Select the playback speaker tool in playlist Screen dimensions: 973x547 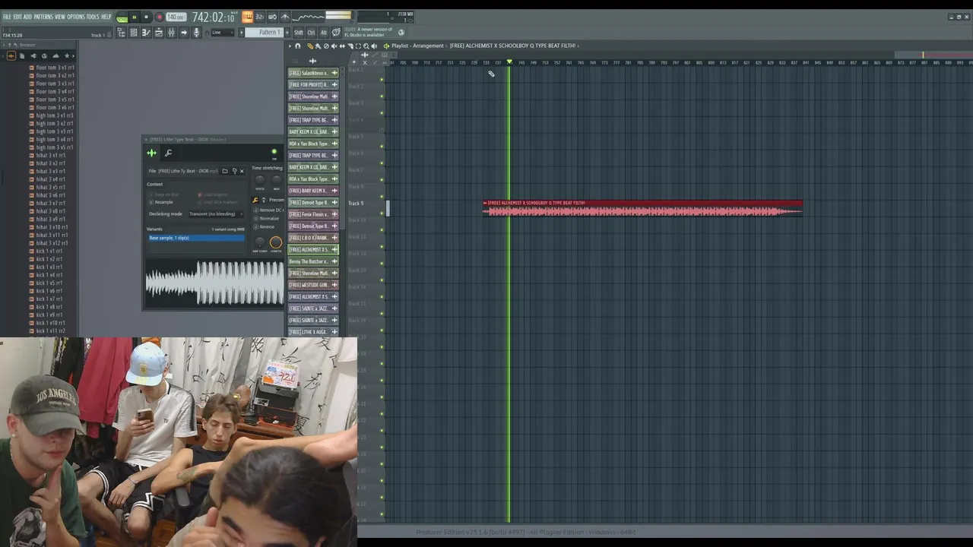pos(373,46)
